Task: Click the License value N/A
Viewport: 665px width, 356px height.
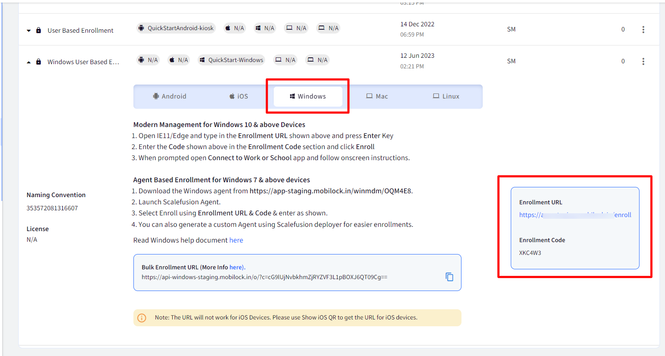Action: click(x=32, y=240)
